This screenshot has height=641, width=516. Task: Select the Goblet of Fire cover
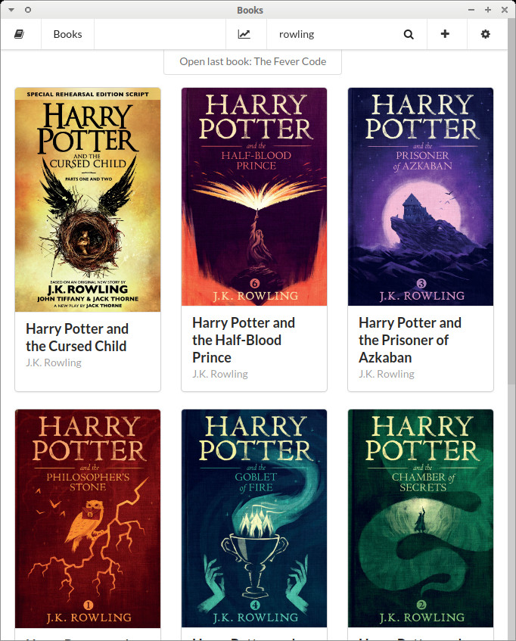tap(254, 518)
